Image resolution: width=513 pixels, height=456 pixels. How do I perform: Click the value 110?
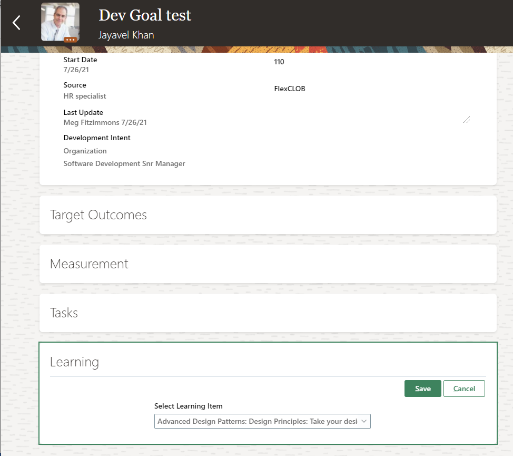click(x=279, y=62)
